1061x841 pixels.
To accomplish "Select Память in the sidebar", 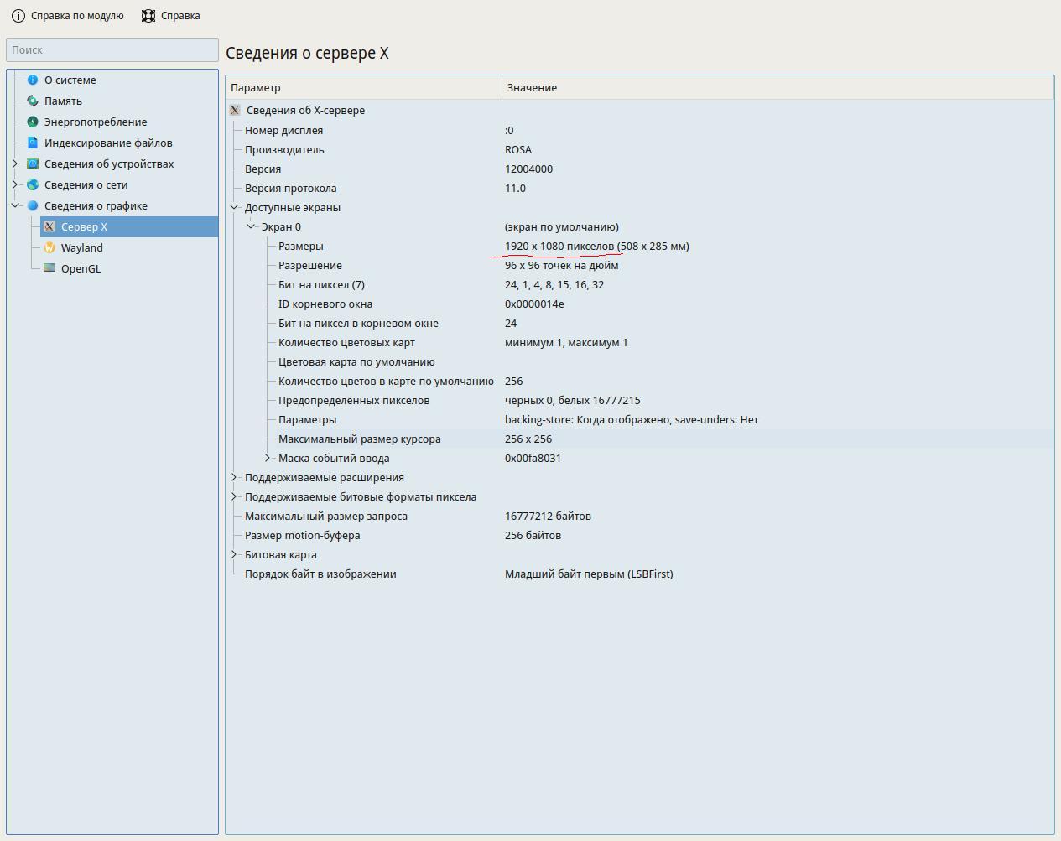I will [63, 101].
